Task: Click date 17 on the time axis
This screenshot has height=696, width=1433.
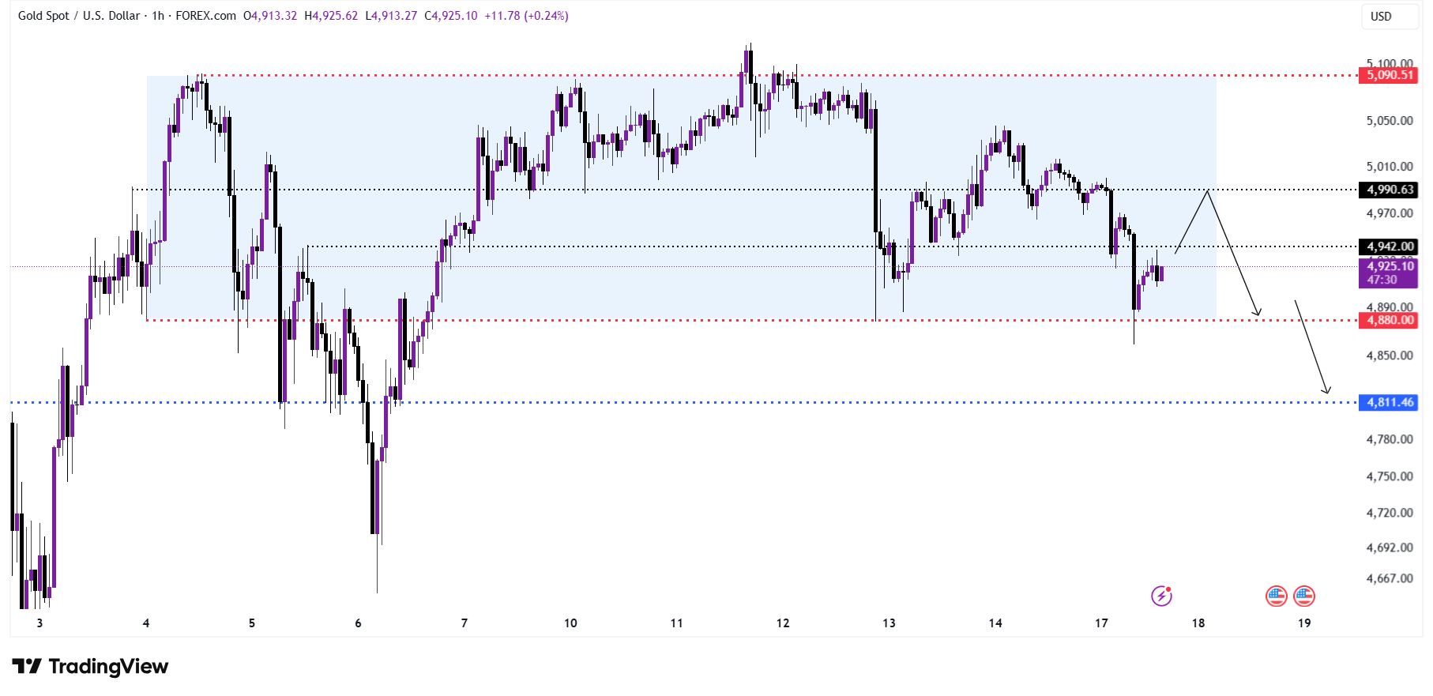Action: [x=1101, y=623]
